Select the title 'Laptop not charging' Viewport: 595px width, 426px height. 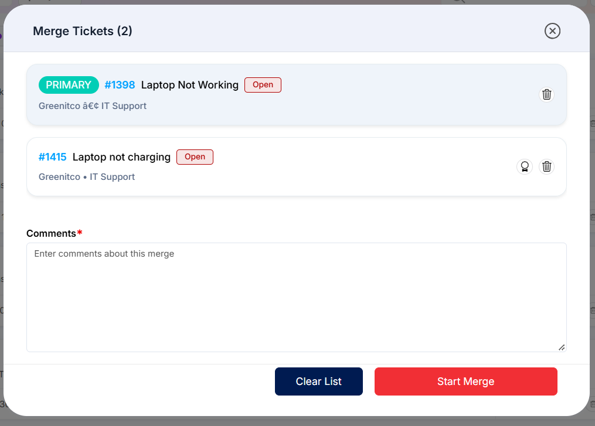(x=121, y=157)
